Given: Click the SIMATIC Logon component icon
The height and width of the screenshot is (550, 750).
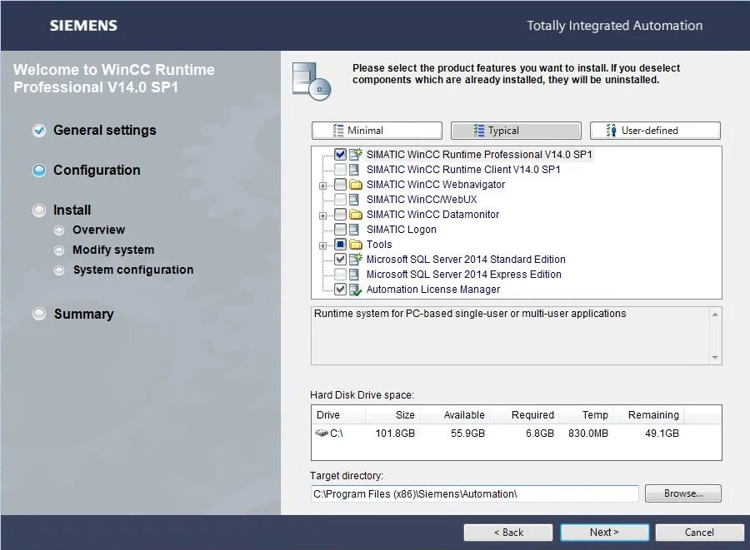Looking at the screenshot, I should [354, 230].
